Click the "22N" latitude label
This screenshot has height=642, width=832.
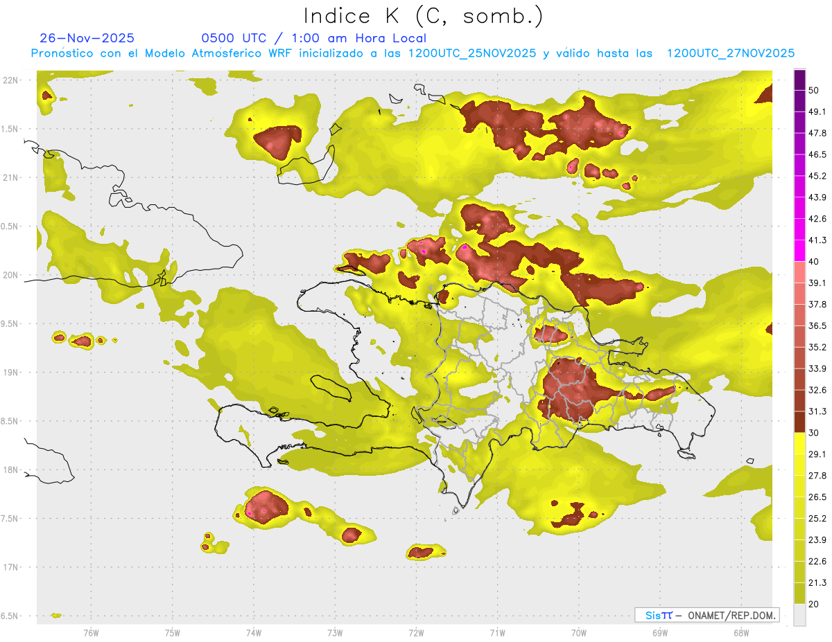point(10,80)
